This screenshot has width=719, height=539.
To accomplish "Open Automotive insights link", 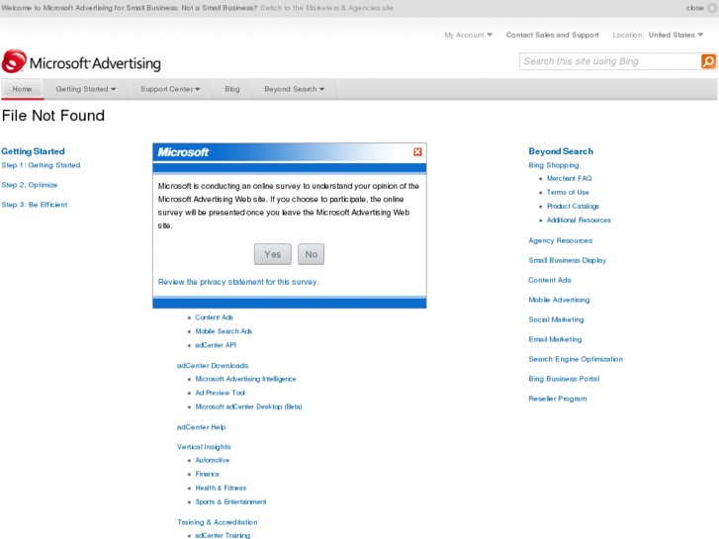I will [x=213, y=460].
